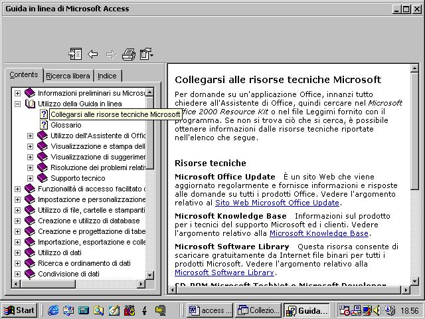Viewport: 425px width, 319px height.
Task: Expand Utilizzo dell'Assistente di Office node
Action: pos(30,136)
